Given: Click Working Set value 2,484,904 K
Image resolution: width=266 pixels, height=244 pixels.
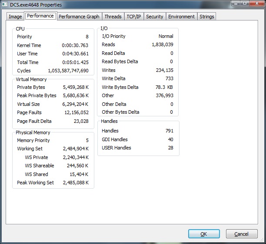Looking at the screenshot, I should [x=76, y=149].
